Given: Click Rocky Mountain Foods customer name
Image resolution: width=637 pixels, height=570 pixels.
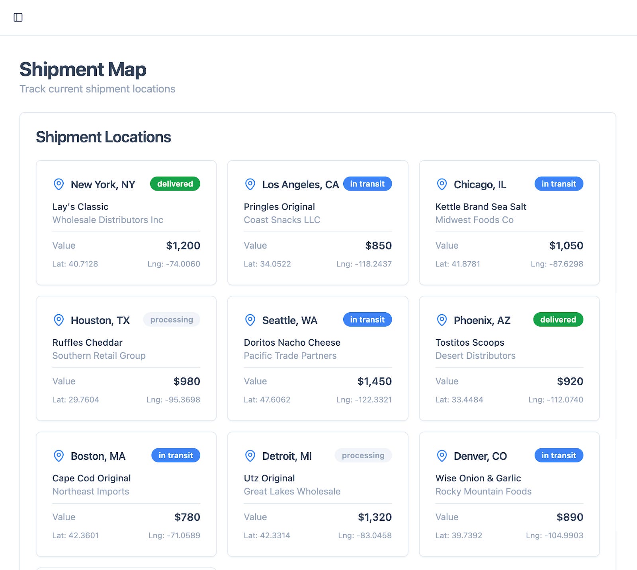Looking at the screenshot, I should click(483, 491).
